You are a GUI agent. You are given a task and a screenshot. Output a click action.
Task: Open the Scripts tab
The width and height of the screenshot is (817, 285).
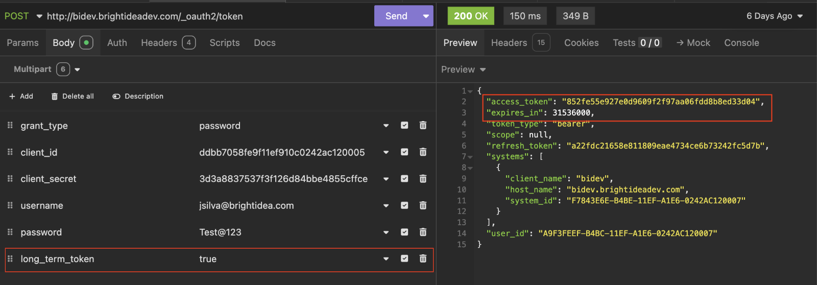click(x=225, y=43)
